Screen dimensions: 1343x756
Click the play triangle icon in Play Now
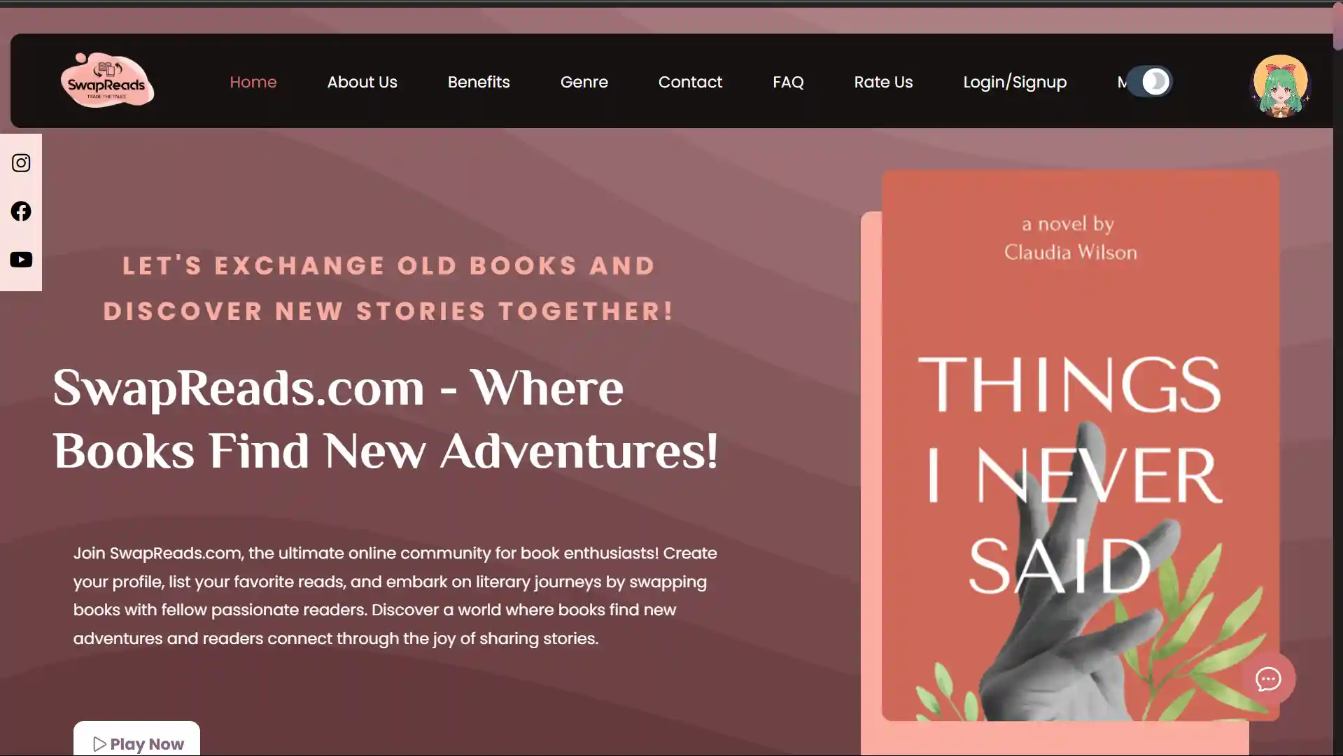click(100, 744)
